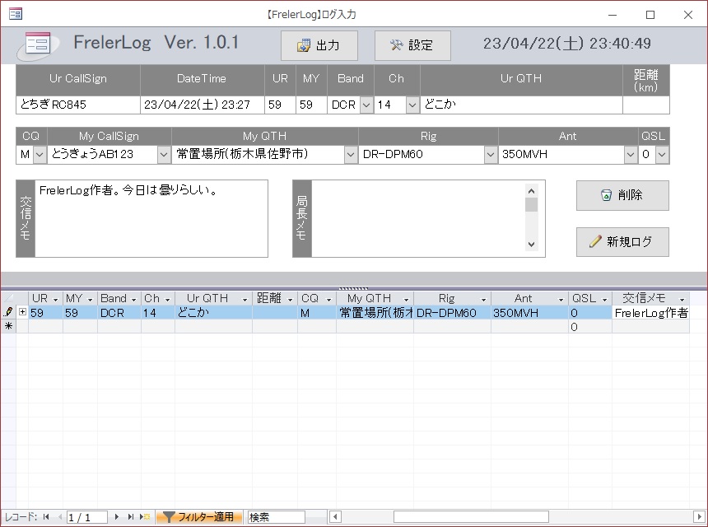Click horizontal scrollbar left arrow
The image size is (708, 527).
[x=335, y=516]
